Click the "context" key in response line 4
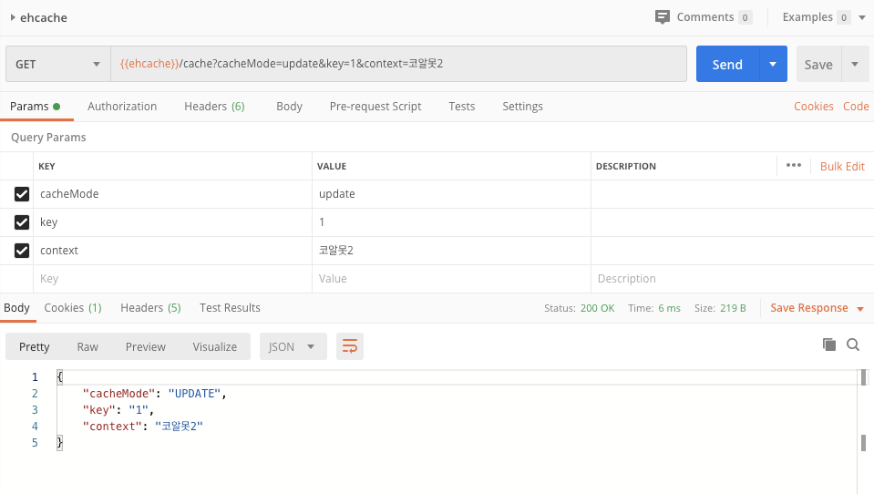Viewport: 874px width, 494px height. [x=112, y=427]
